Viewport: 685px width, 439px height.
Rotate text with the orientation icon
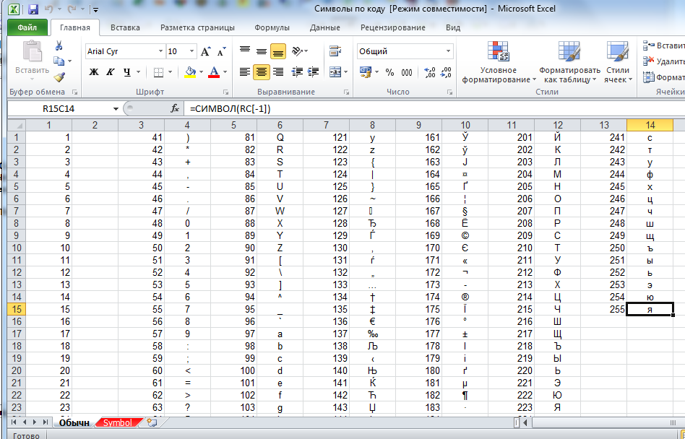click(x=298, y=51)
